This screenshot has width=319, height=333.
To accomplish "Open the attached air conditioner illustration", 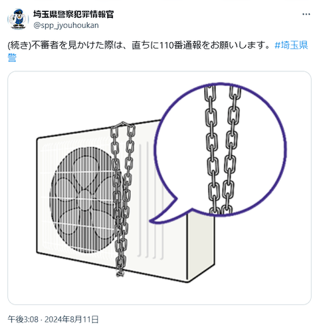I will [159, 188].
